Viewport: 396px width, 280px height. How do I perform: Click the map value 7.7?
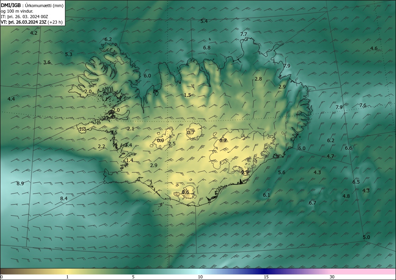click(x=244, y=34)
